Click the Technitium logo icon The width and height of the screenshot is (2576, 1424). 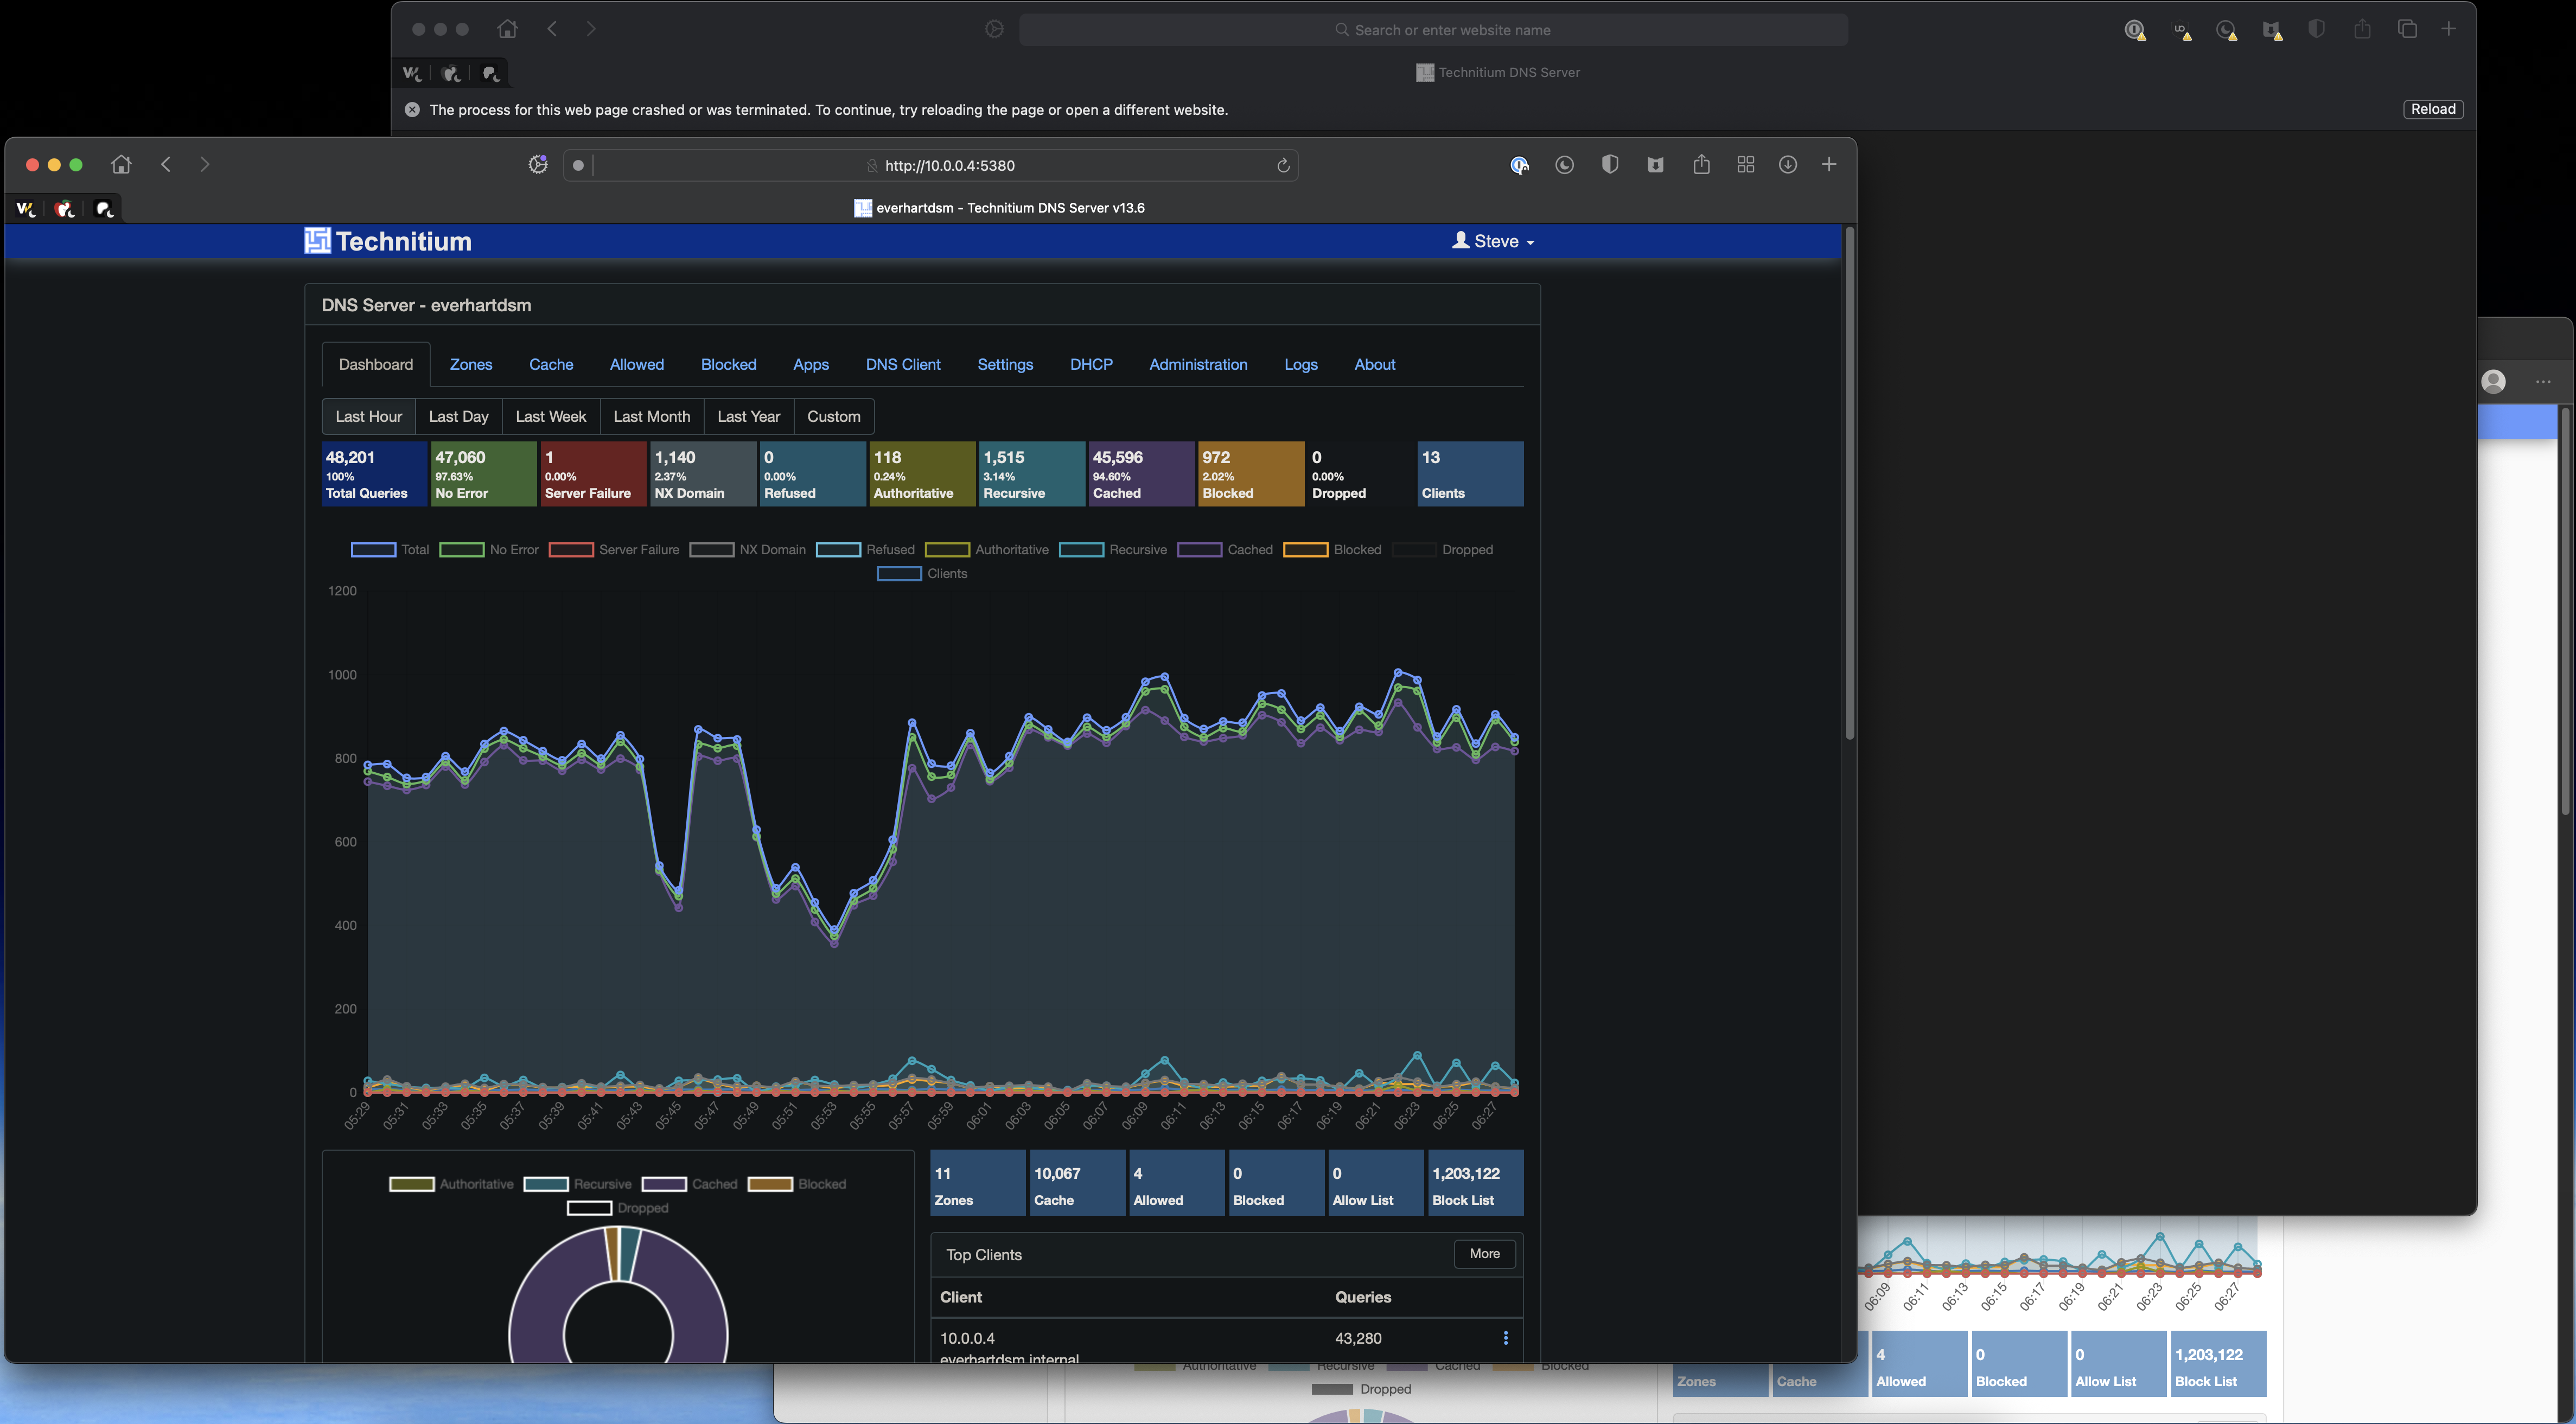pos(317,241)
